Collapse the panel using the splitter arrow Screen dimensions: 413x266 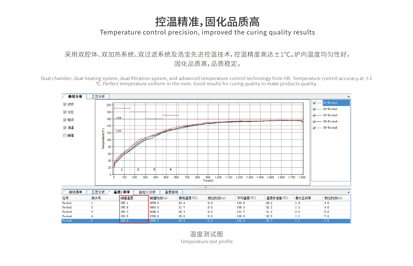(x=206, y=187)
